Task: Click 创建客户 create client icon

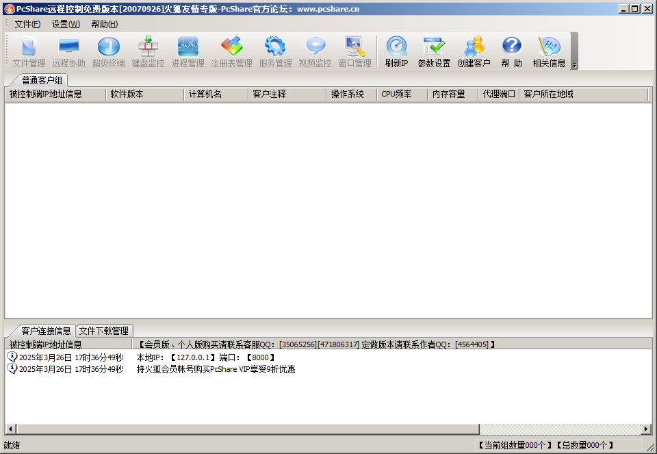Action: [474, 52]
